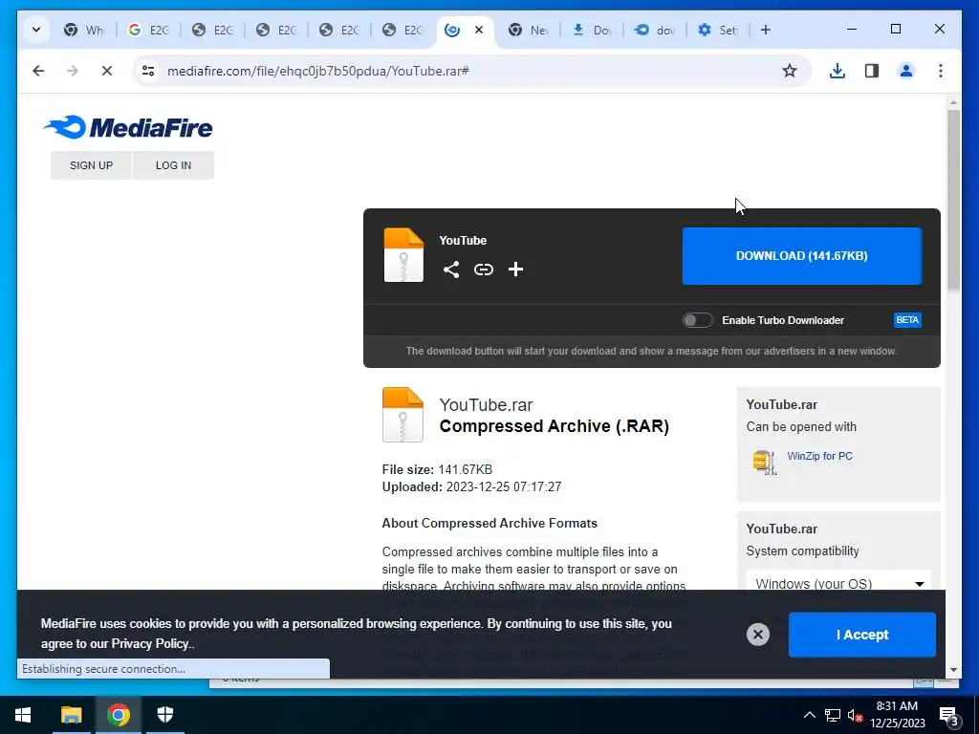Click the copy link icon in download box

tap(483, 270)
